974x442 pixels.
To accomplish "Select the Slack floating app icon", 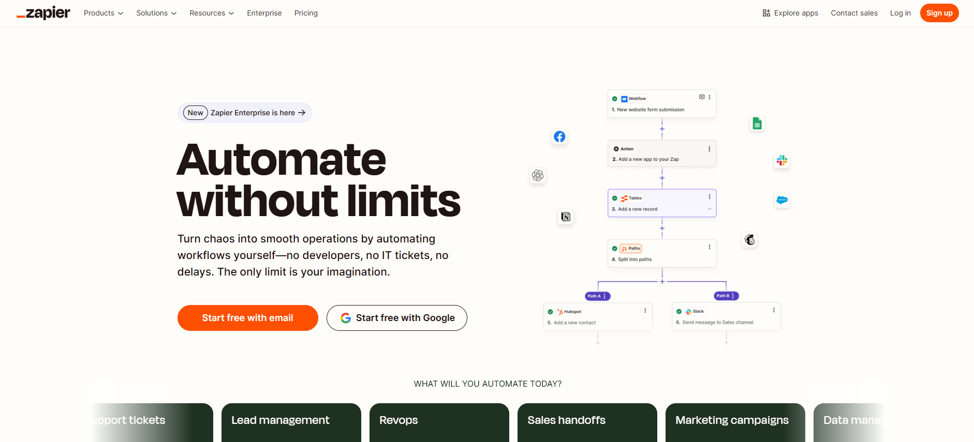I will pyautogui.click(x=782, y=161).
